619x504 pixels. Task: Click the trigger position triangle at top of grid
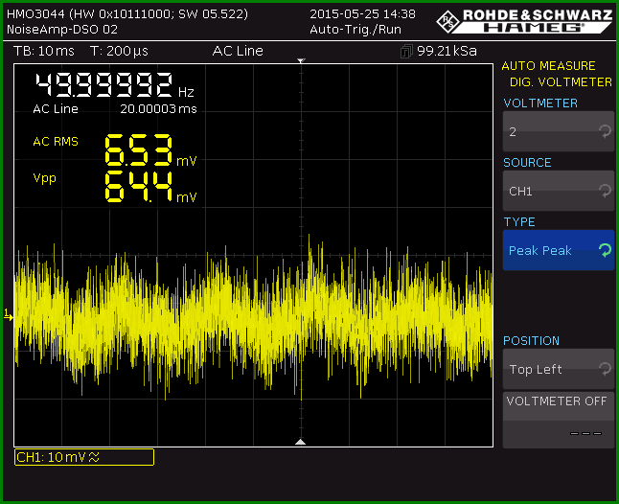click(x=301, y=60)
